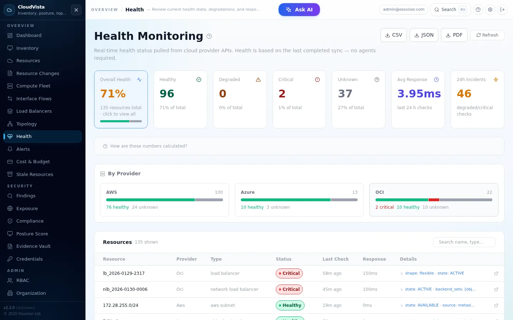Screen dimensions: 513x320
Task: Click the Overall Health progress bar
Action: point(121,121)
